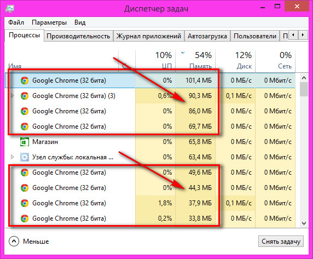This screenshot has width=313, height=259.
Task: Open the Автозагрузка tab
Action: [x=207, y=36]
